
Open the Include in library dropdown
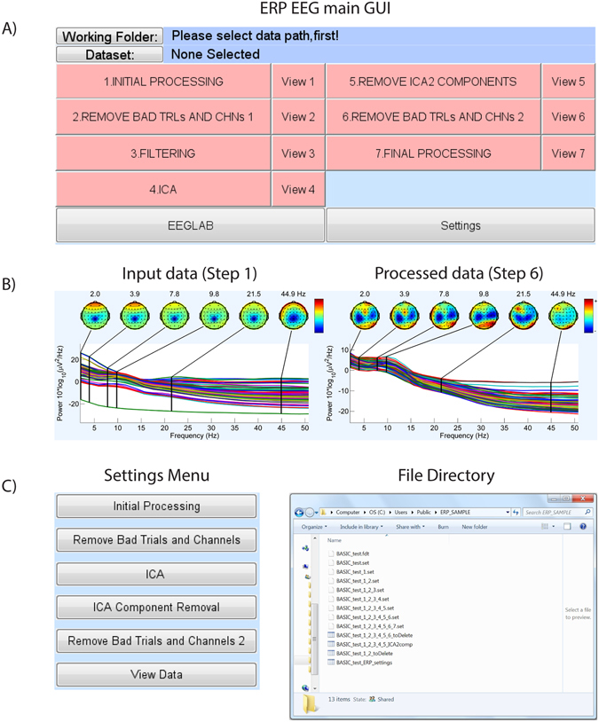pyautogui.click(x=361, y=527)
